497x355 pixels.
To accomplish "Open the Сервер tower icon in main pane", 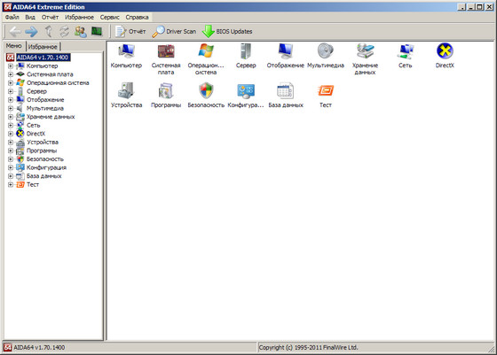I will (246, 50).
